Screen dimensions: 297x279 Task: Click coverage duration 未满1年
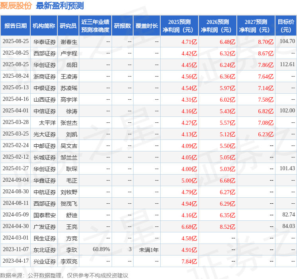149,250
